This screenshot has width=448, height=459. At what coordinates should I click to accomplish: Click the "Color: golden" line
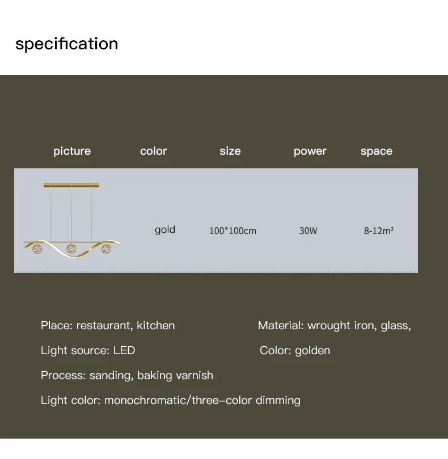295,350
